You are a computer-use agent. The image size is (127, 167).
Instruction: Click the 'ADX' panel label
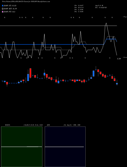tap(48, 125)
